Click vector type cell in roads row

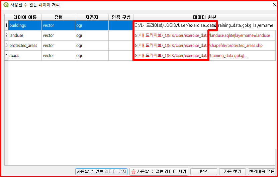(58, 55)
